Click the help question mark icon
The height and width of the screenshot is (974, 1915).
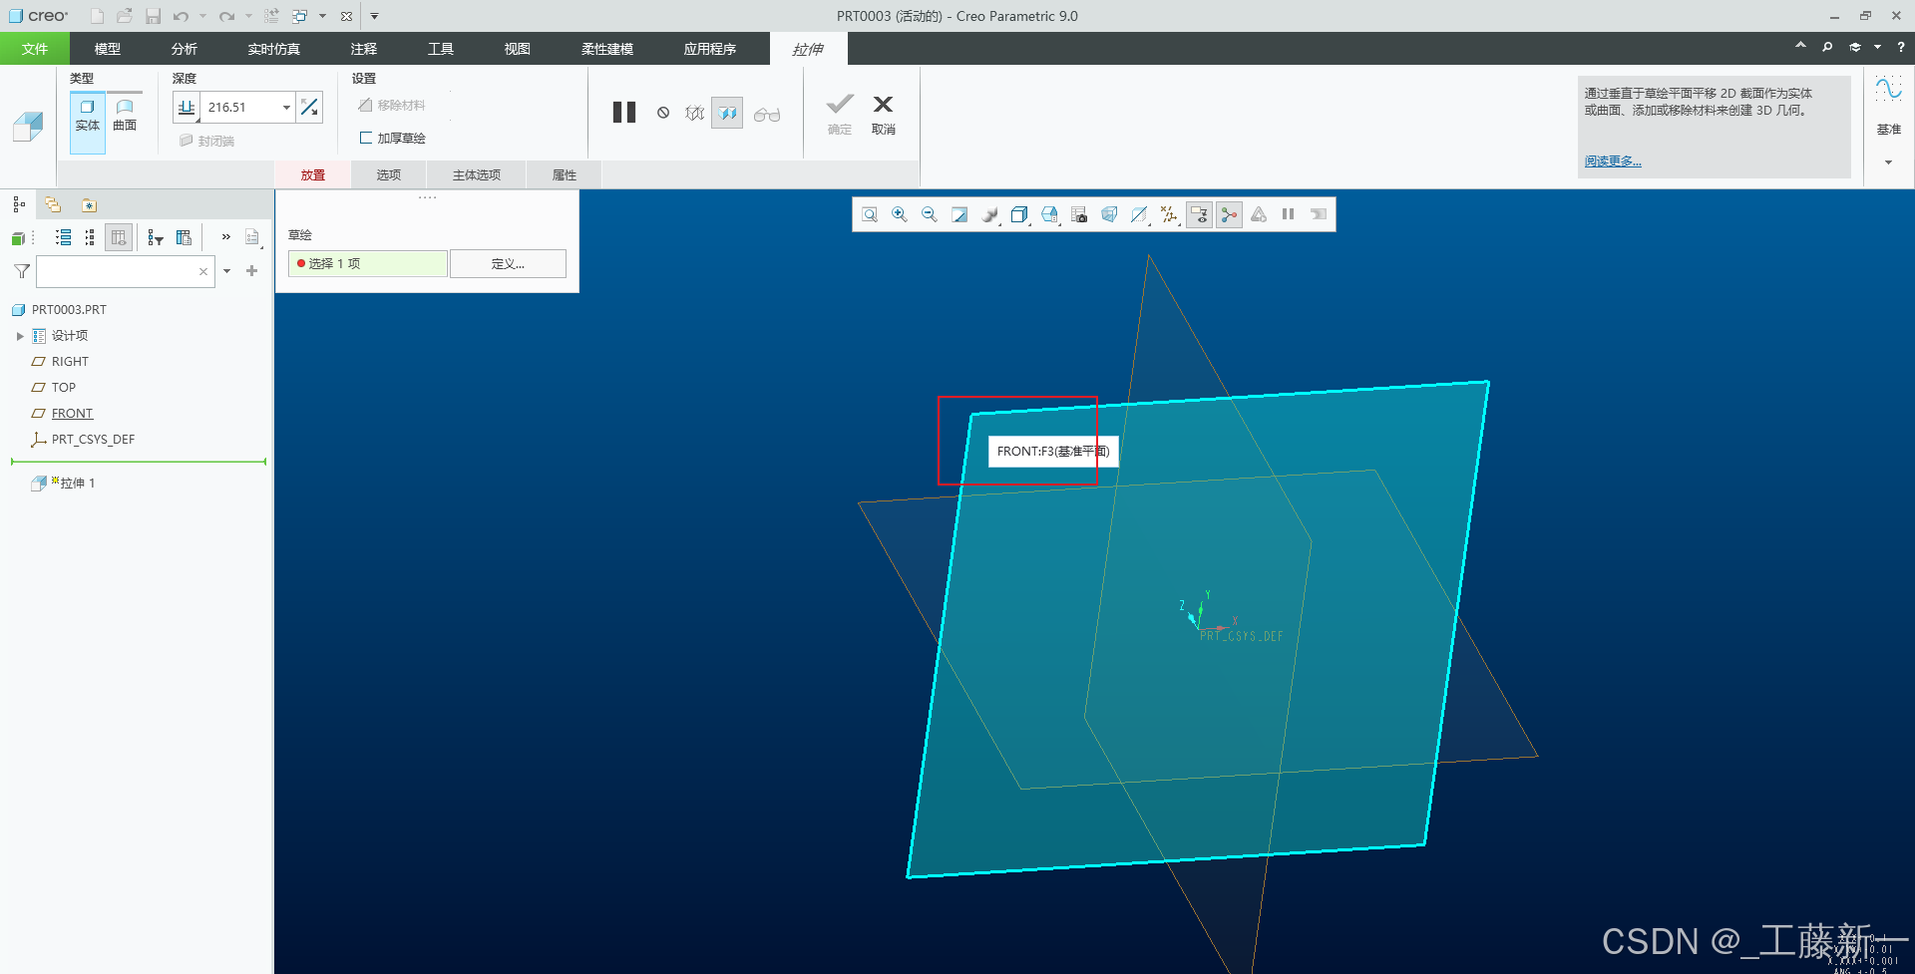click(1901, 47)
